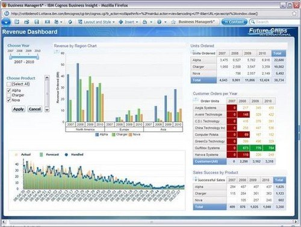Click the Save floppy disk icon
The image size is (301, 227).
tap(37, 22)
